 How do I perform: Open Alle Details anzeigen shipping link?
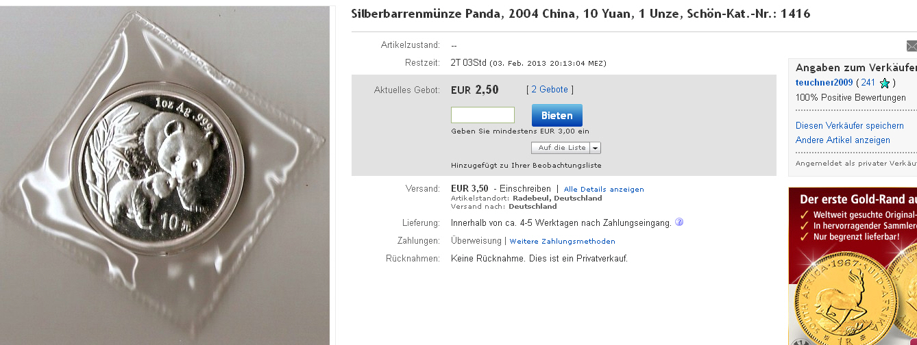coord(604,189)
